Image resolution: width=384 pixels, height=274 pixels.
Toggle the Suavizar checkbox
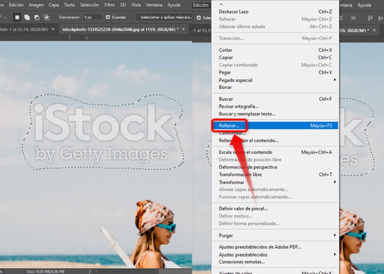point(108,17)
